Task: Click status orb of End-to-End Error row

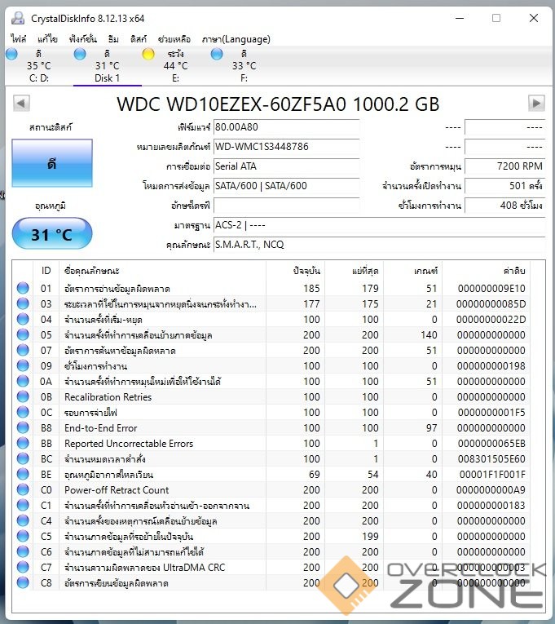Action: [23, 427]
